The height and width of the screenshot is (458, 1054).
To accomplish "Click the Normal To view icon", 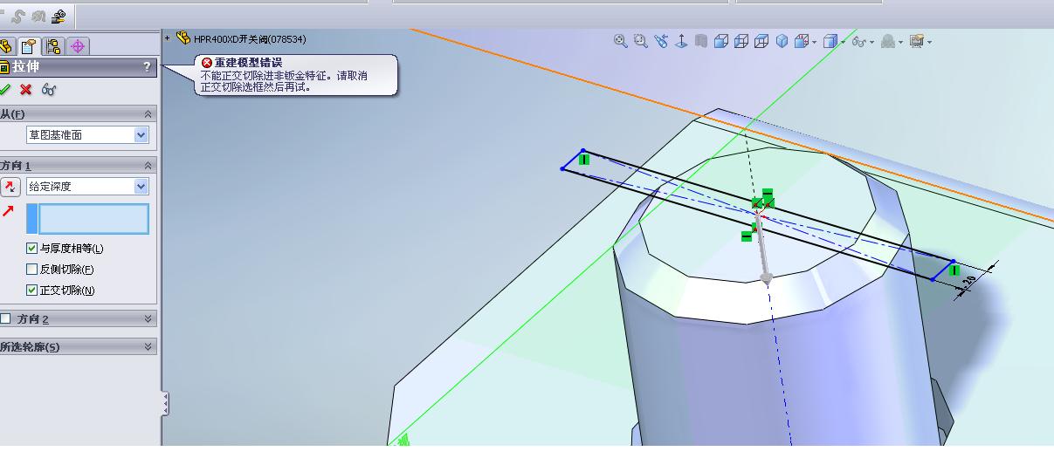I will click(x=680, y=41).
